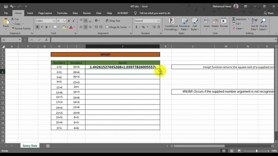Switch to the Review tab
Screen dimensions: 278x156
[87, 13]
